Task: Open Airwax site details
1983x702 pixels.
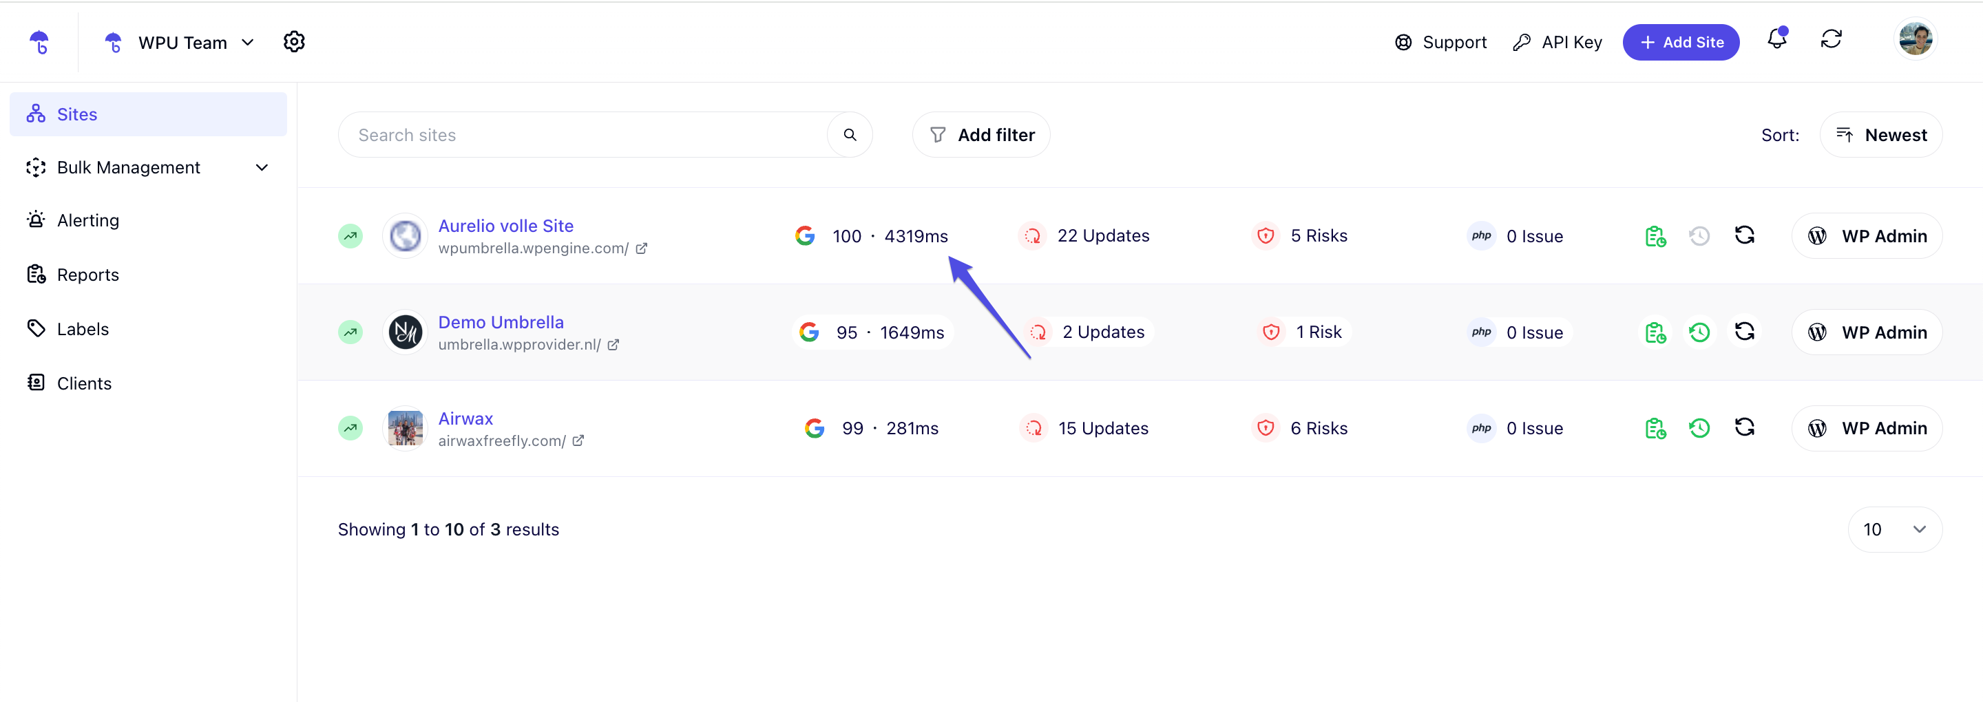Action: [465, 418]
